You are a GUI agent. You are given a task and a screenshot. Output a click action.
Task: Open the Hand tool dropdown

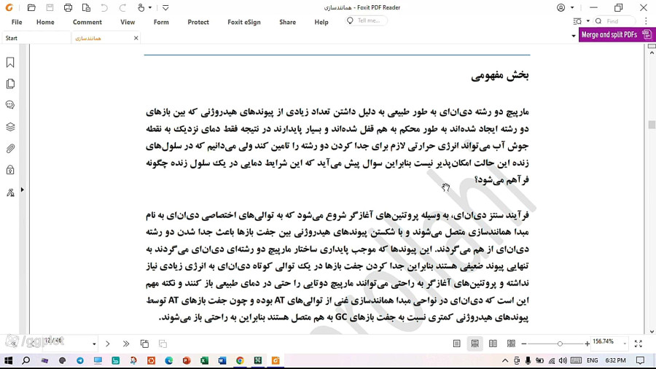click(x=149, y=7)
